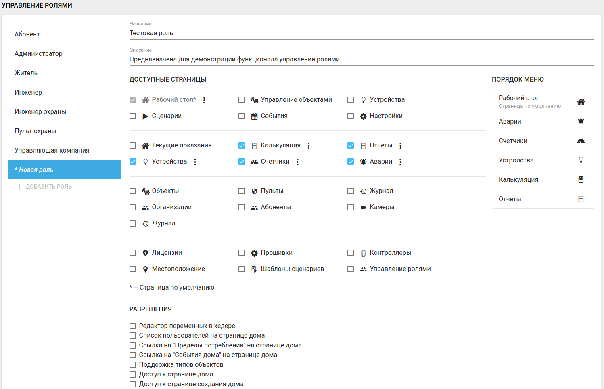The image size is (604, 389).
Task: Open the options menu next to Отчеты checkbox
Action: (400, 146)
